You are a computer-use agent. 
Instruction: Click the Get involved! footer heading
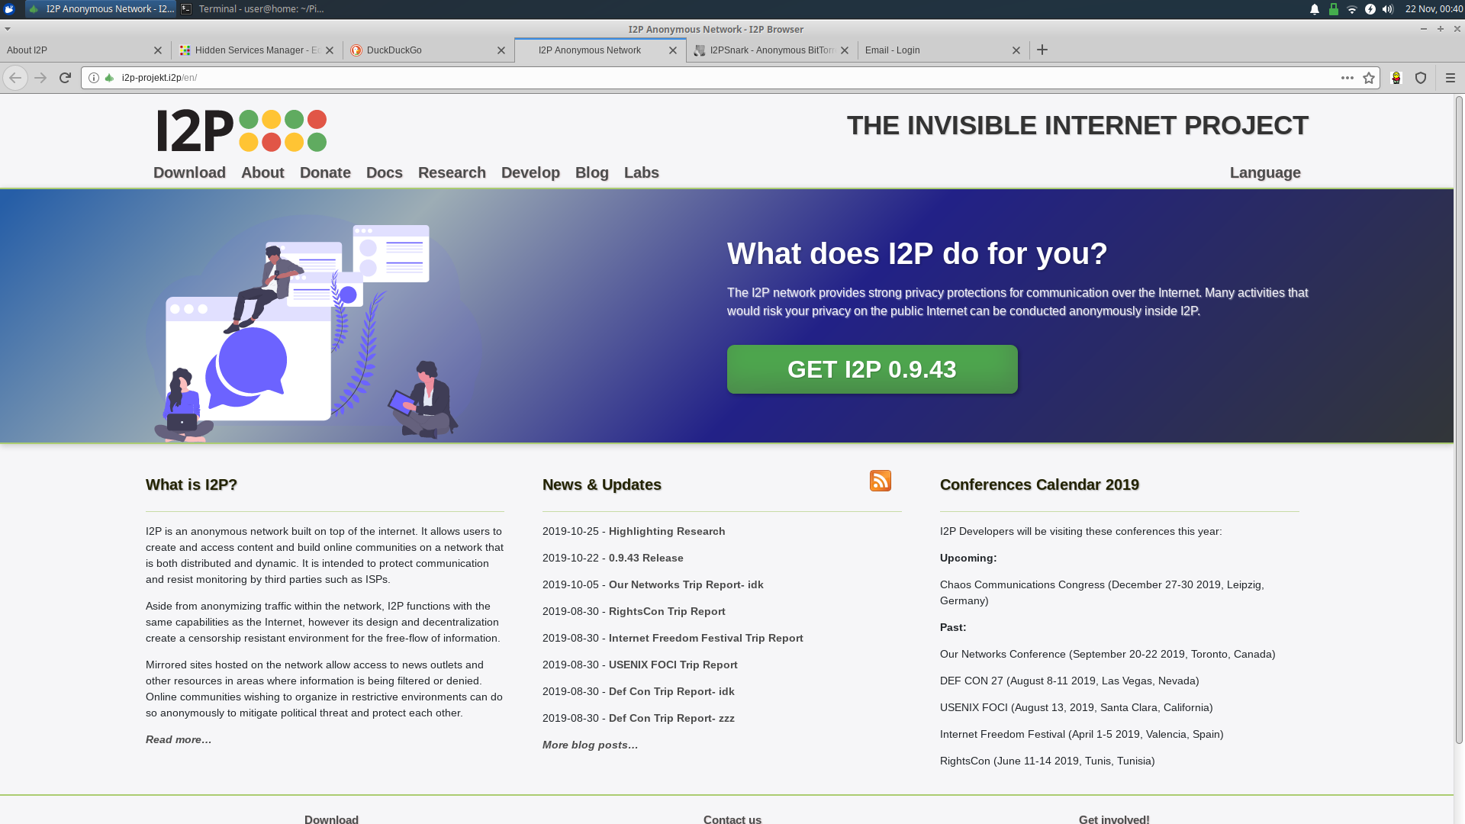point(1114,819)
